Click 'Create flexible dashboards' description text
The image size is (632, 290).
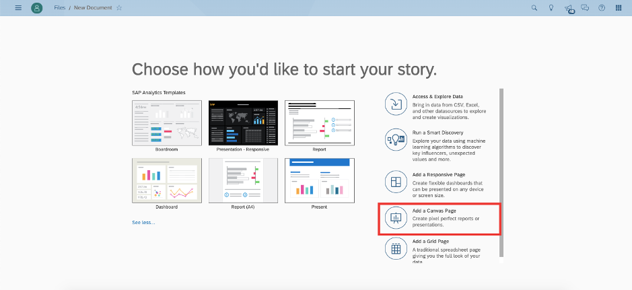click(448, 189)
